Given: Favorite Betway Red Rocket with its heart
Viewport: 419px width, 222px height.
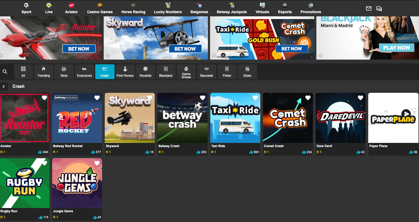Looking at the screenshot, I should point(97,98).
